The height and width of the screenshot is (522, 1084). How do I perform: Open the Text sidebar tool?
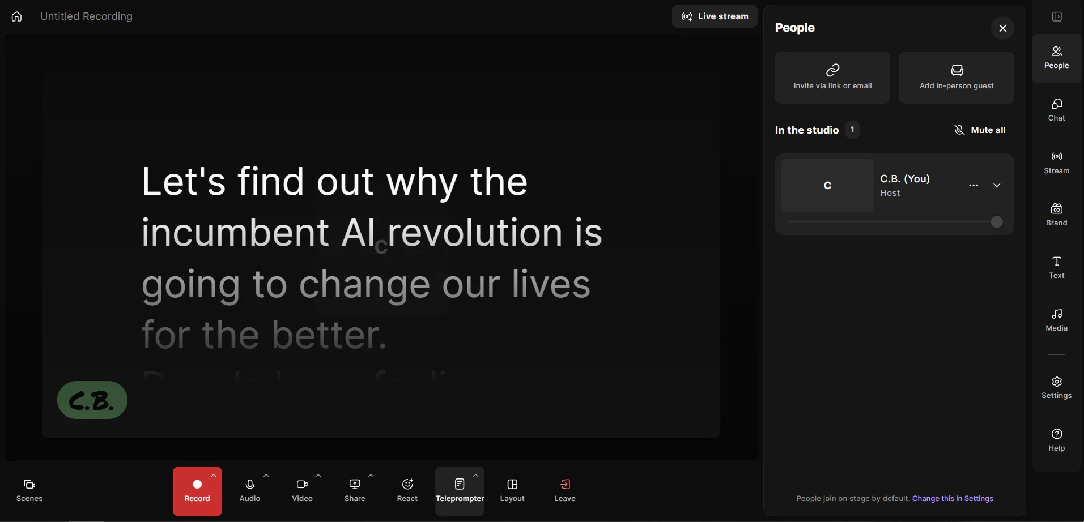[x=1057, y=268]
